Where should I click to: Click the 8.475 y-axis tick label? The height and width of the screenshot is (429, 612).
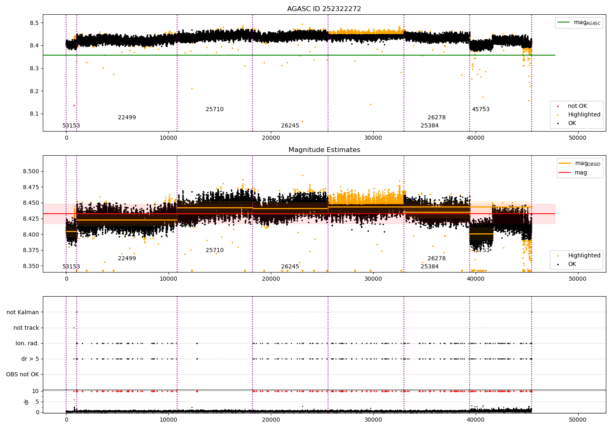31,188
